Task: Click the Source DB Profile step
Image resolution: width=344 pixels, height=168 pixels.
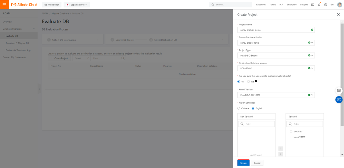Action: pos(125,40)
